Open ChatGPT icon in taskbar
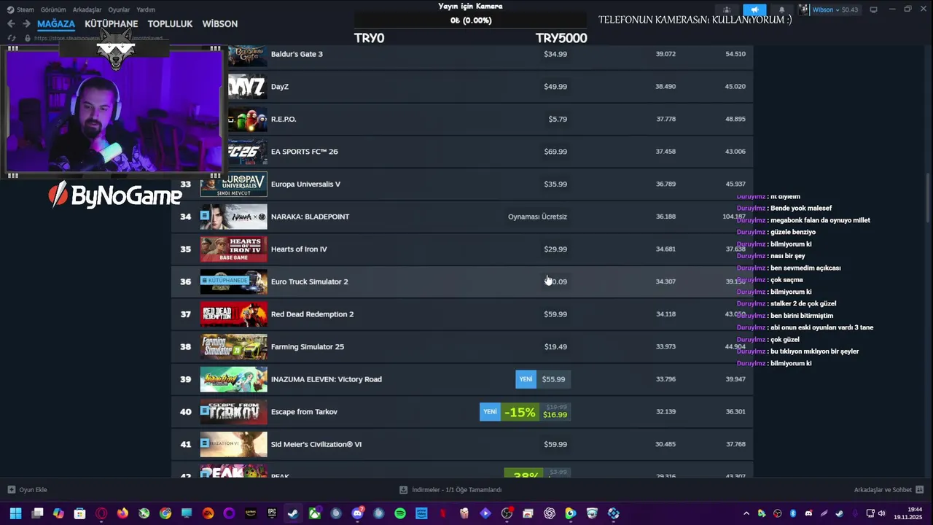This screenshot has height=525, width=933. [550, 513]
